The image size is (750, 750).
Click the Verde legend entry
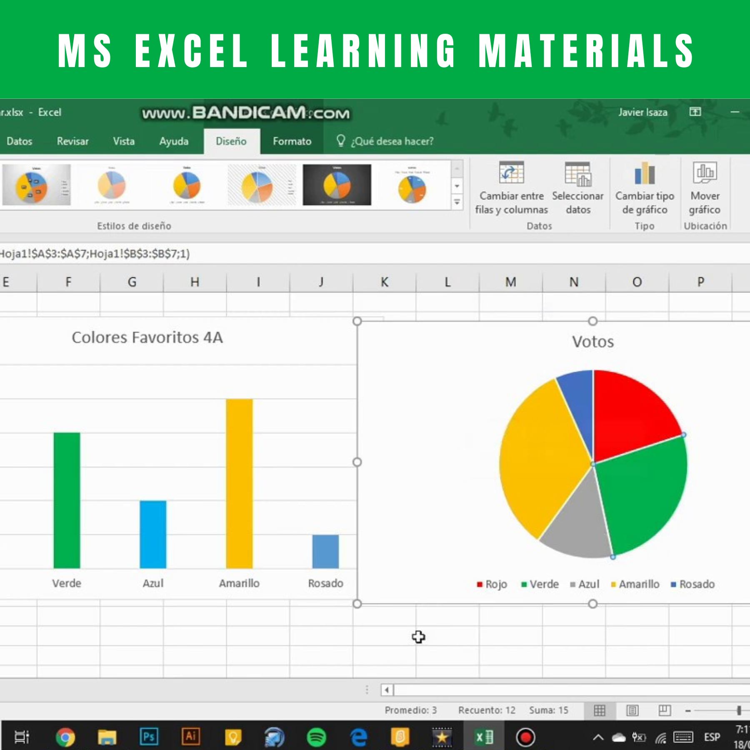540,584
